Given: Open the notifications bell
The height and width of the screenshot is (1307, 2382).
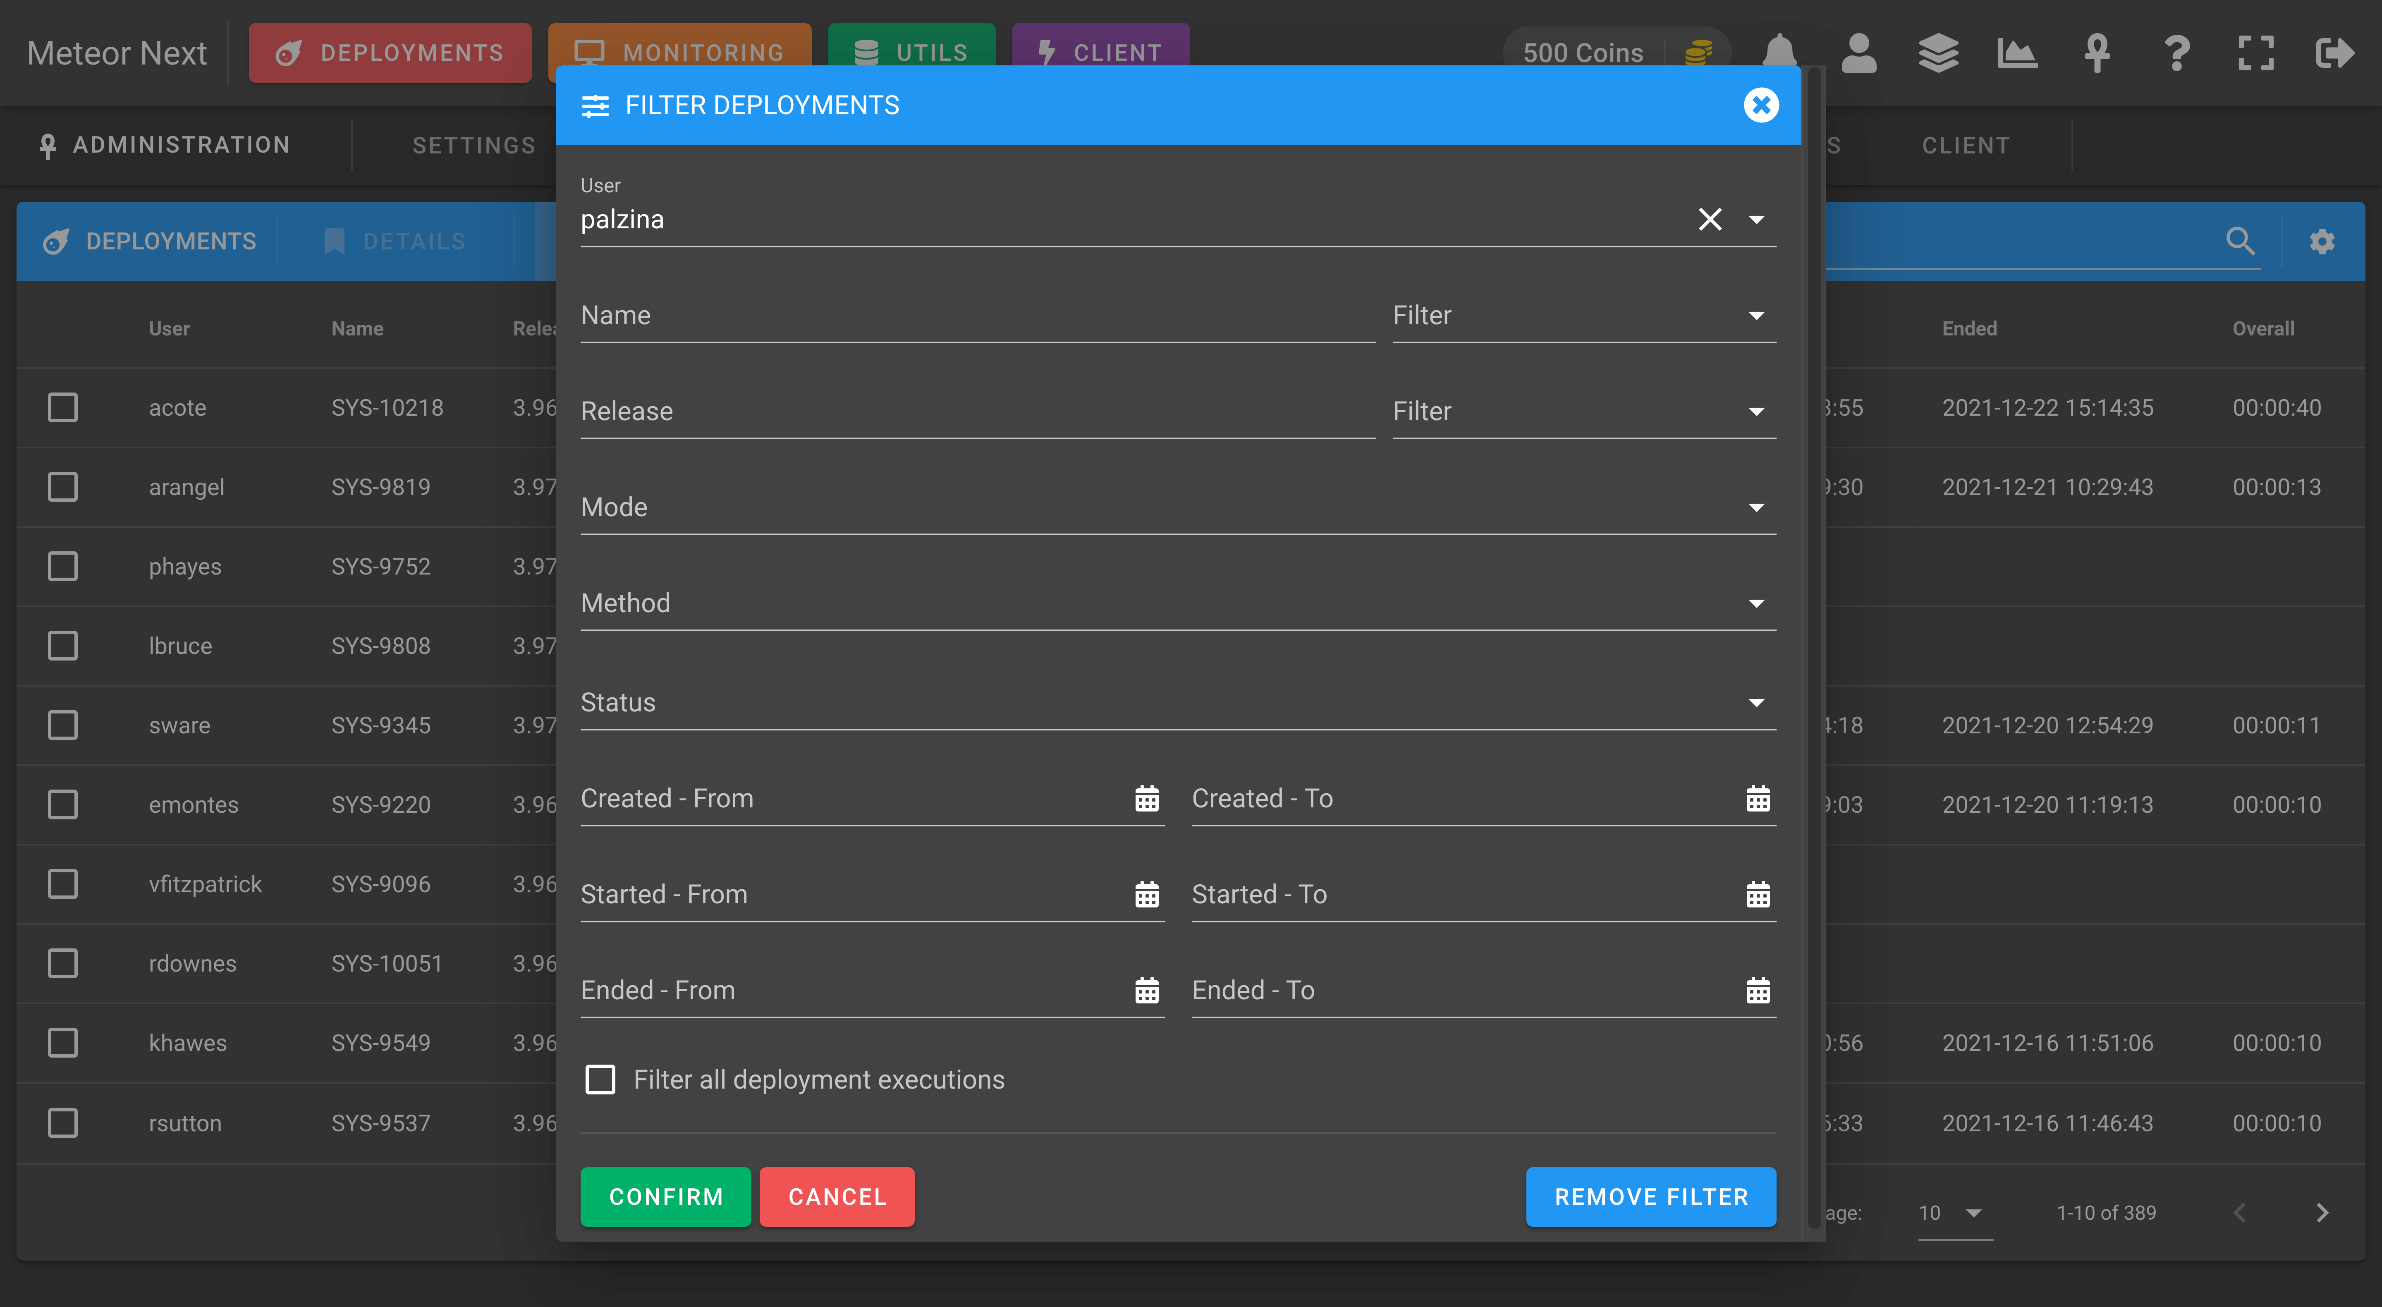Looking at the screenshot, I should click(x=1779, y=53).
